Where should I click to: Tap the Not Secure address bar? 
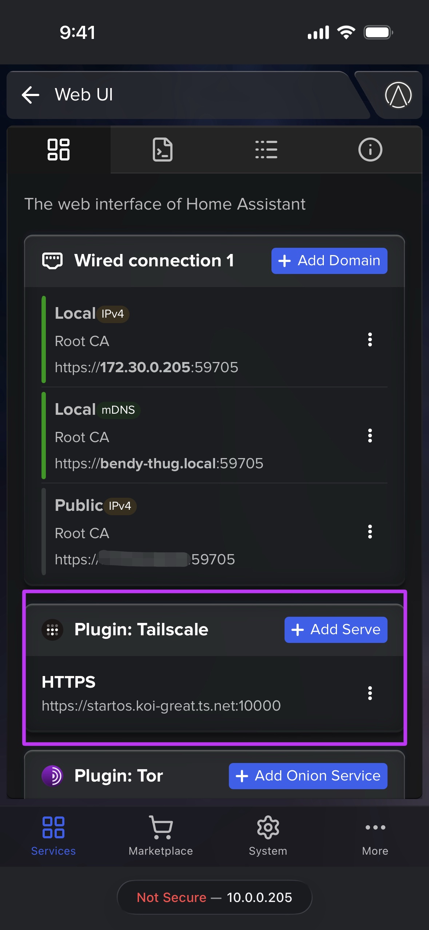(214, 897)
